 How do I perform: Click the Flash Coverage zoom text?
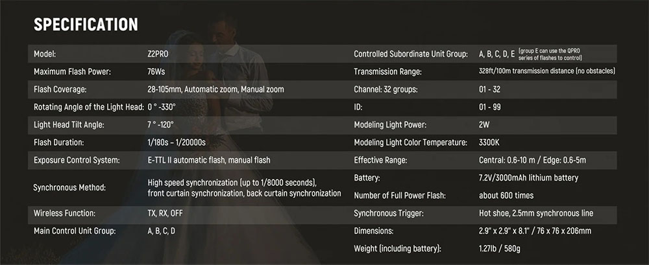[215, 89]
